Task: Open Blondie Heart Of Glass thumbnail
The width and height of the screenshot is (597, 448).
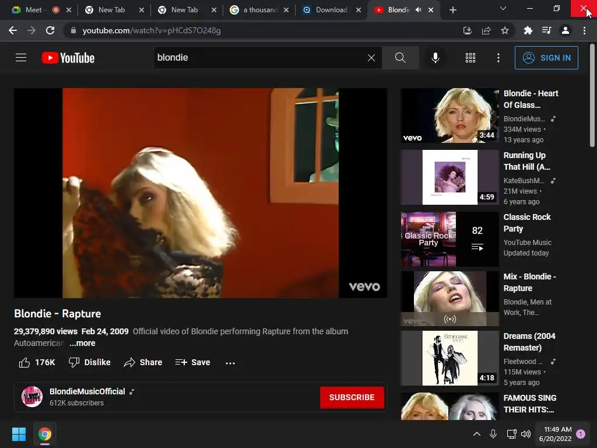Action: [x=449, y=116]
